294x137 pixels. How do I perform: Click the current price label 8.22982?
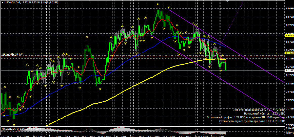pyautogui.click(x=290, y=70)
